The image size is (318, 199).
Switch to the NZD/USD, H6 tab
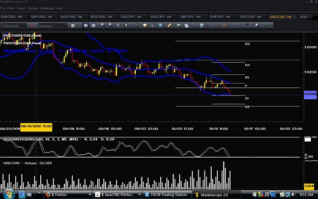tap(103, 17)
